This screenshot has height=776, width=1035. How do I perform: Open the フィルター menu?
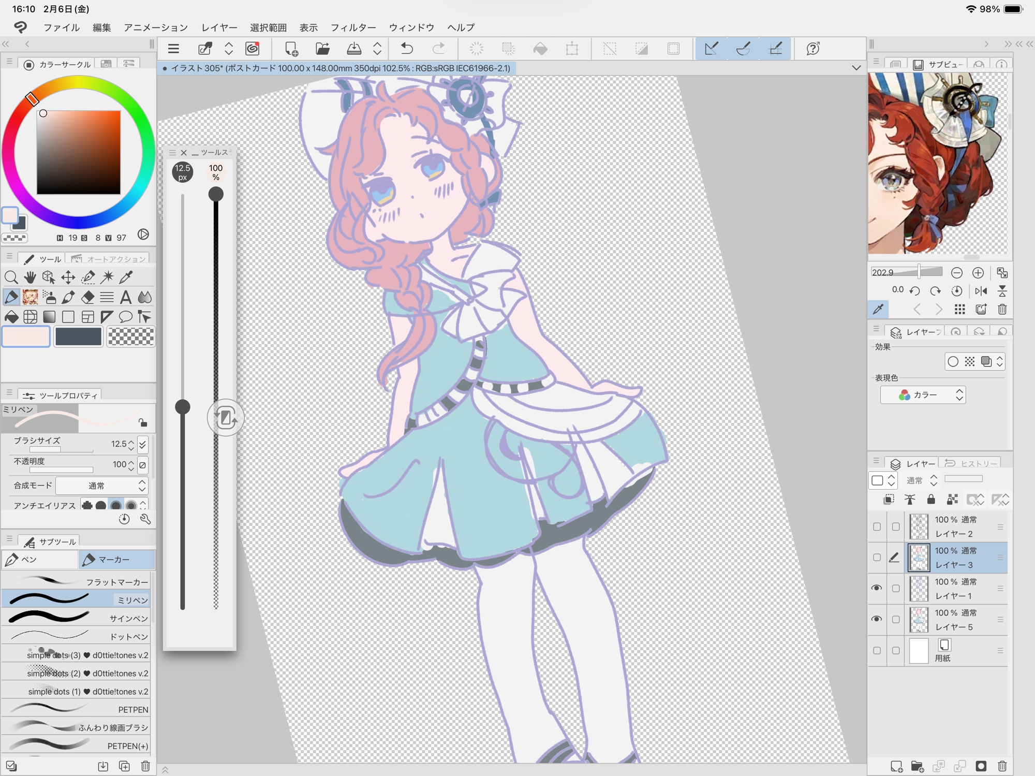[x=353, y=27]
